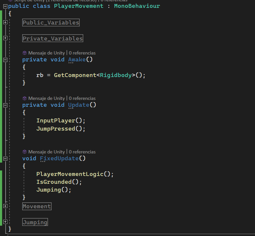Click the Movement collapsed region box
255x236 pixels.
(37, 206)
